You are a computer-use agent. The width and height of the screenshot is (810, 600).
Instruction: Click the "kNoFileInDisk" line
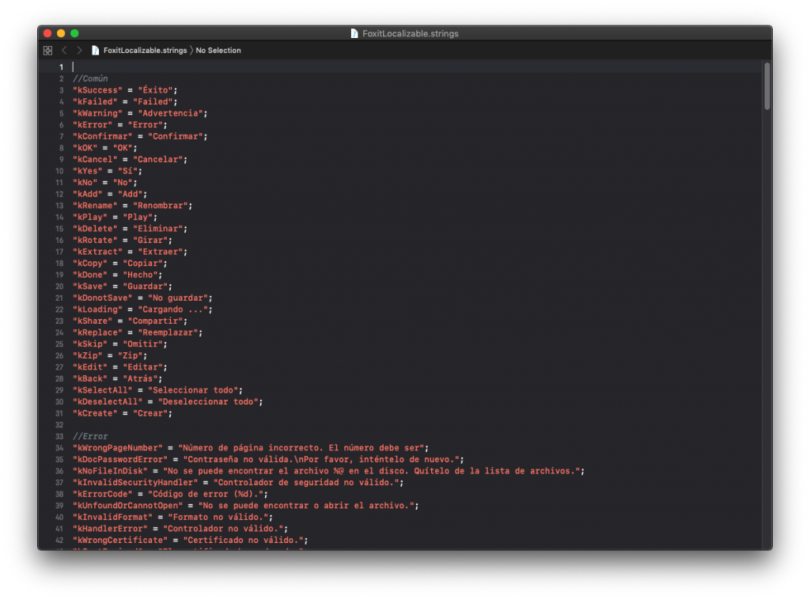[x=328, y=471]
